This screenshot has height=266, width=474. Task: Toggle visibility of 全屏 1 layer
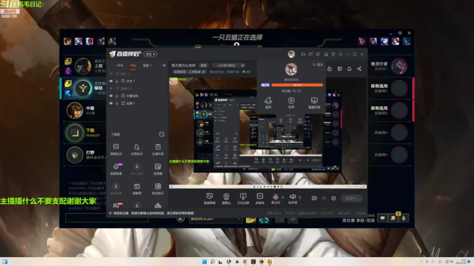click(x=111, y=103)
